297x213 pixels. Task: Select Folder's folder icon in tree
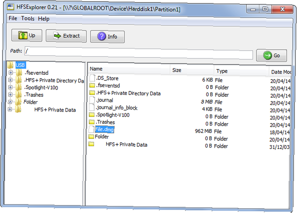(18, 102)
